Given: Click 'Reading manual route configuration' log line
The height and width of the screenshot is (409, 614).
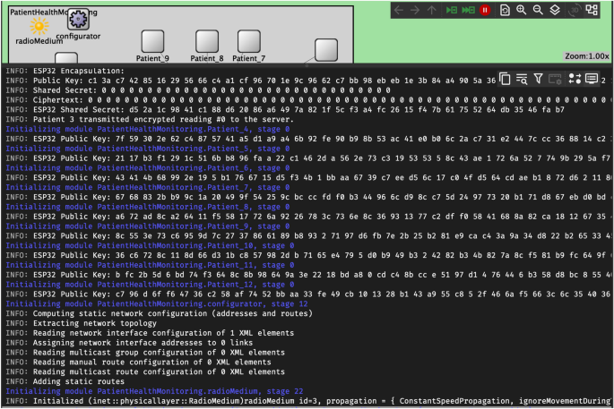Looking at the screenshot, I should (138, 362).
